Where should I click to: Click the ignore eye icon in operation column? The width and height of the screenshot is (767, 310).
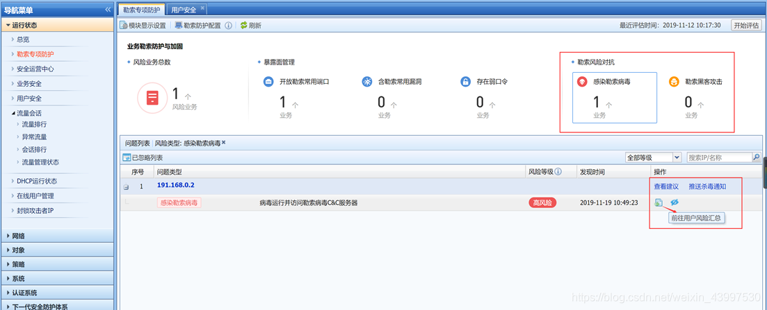point(674,203)
